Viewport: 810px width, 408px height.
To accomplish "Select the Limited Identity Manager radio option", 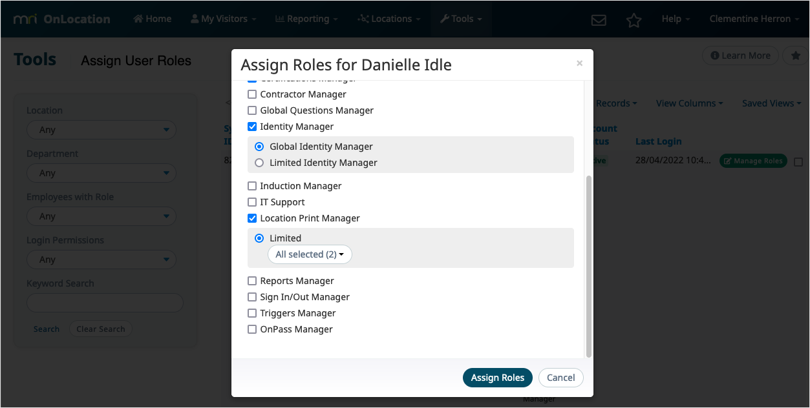I will coord(259,163).
